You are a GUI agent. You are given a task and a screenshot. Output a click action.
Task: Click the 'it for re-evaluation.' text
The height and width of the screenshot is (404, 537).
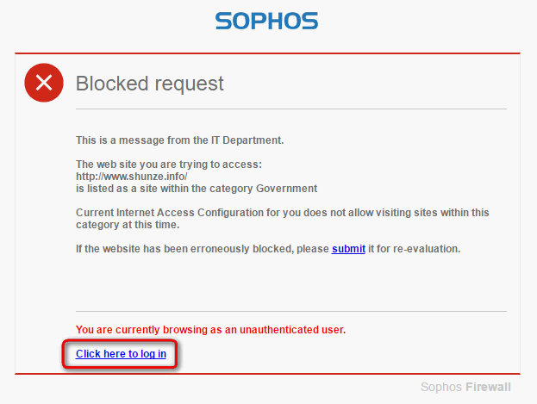coord(414,249)
